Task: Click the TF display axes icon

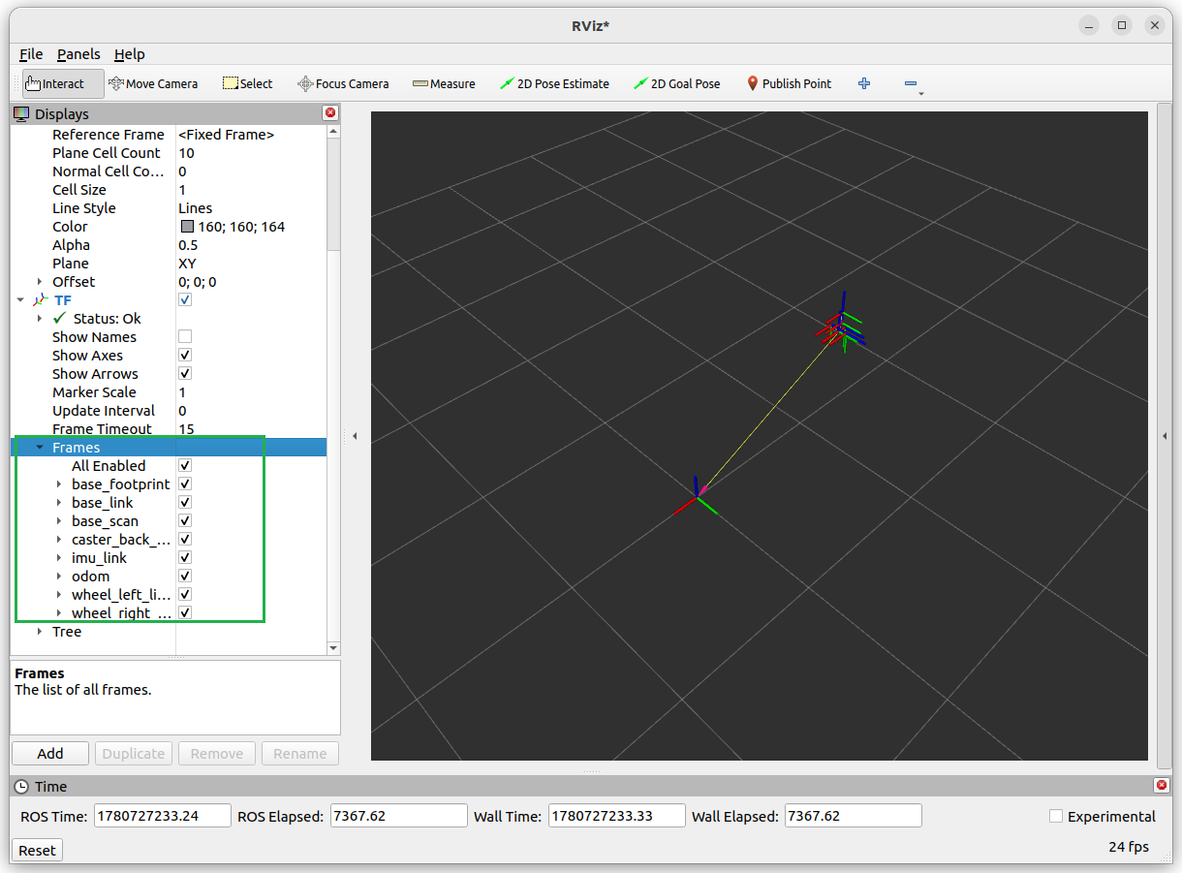Action: tap(41, 300)
